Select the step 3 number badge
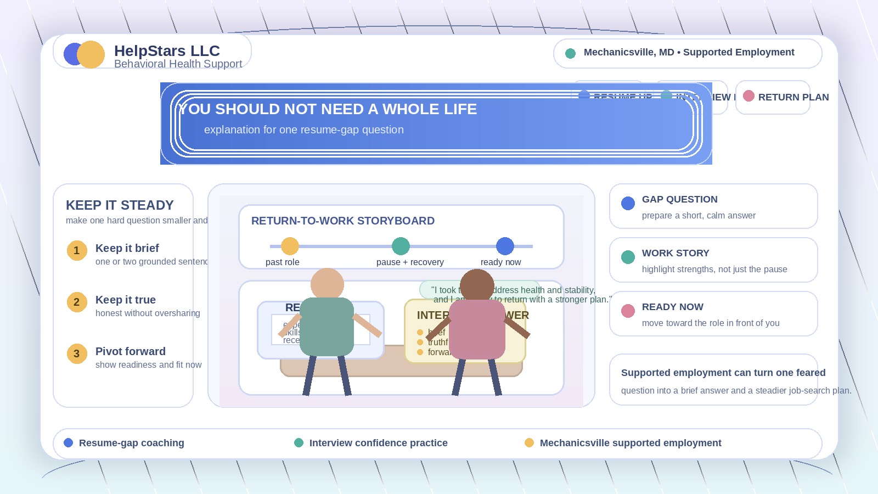Viewport: 878px width, 494px height. click(x=77, y=353)
